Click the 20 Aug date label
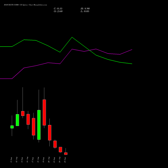 pyautogui.click(x=49, y=160)
